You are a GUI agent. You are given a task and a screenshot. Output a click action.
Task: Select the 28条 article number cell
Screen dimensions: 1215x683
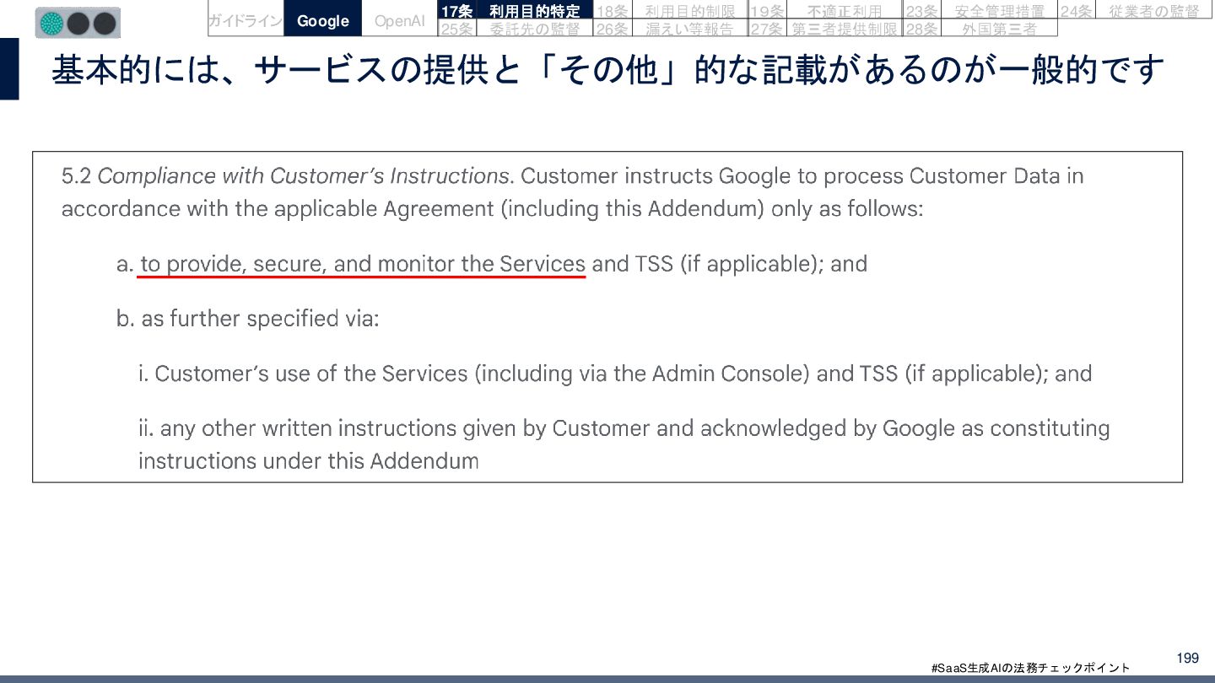pyautogui.click(x=921, y=29)
